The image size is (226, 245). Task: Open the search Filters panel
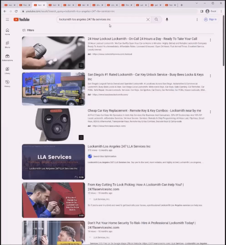[28, 30]
